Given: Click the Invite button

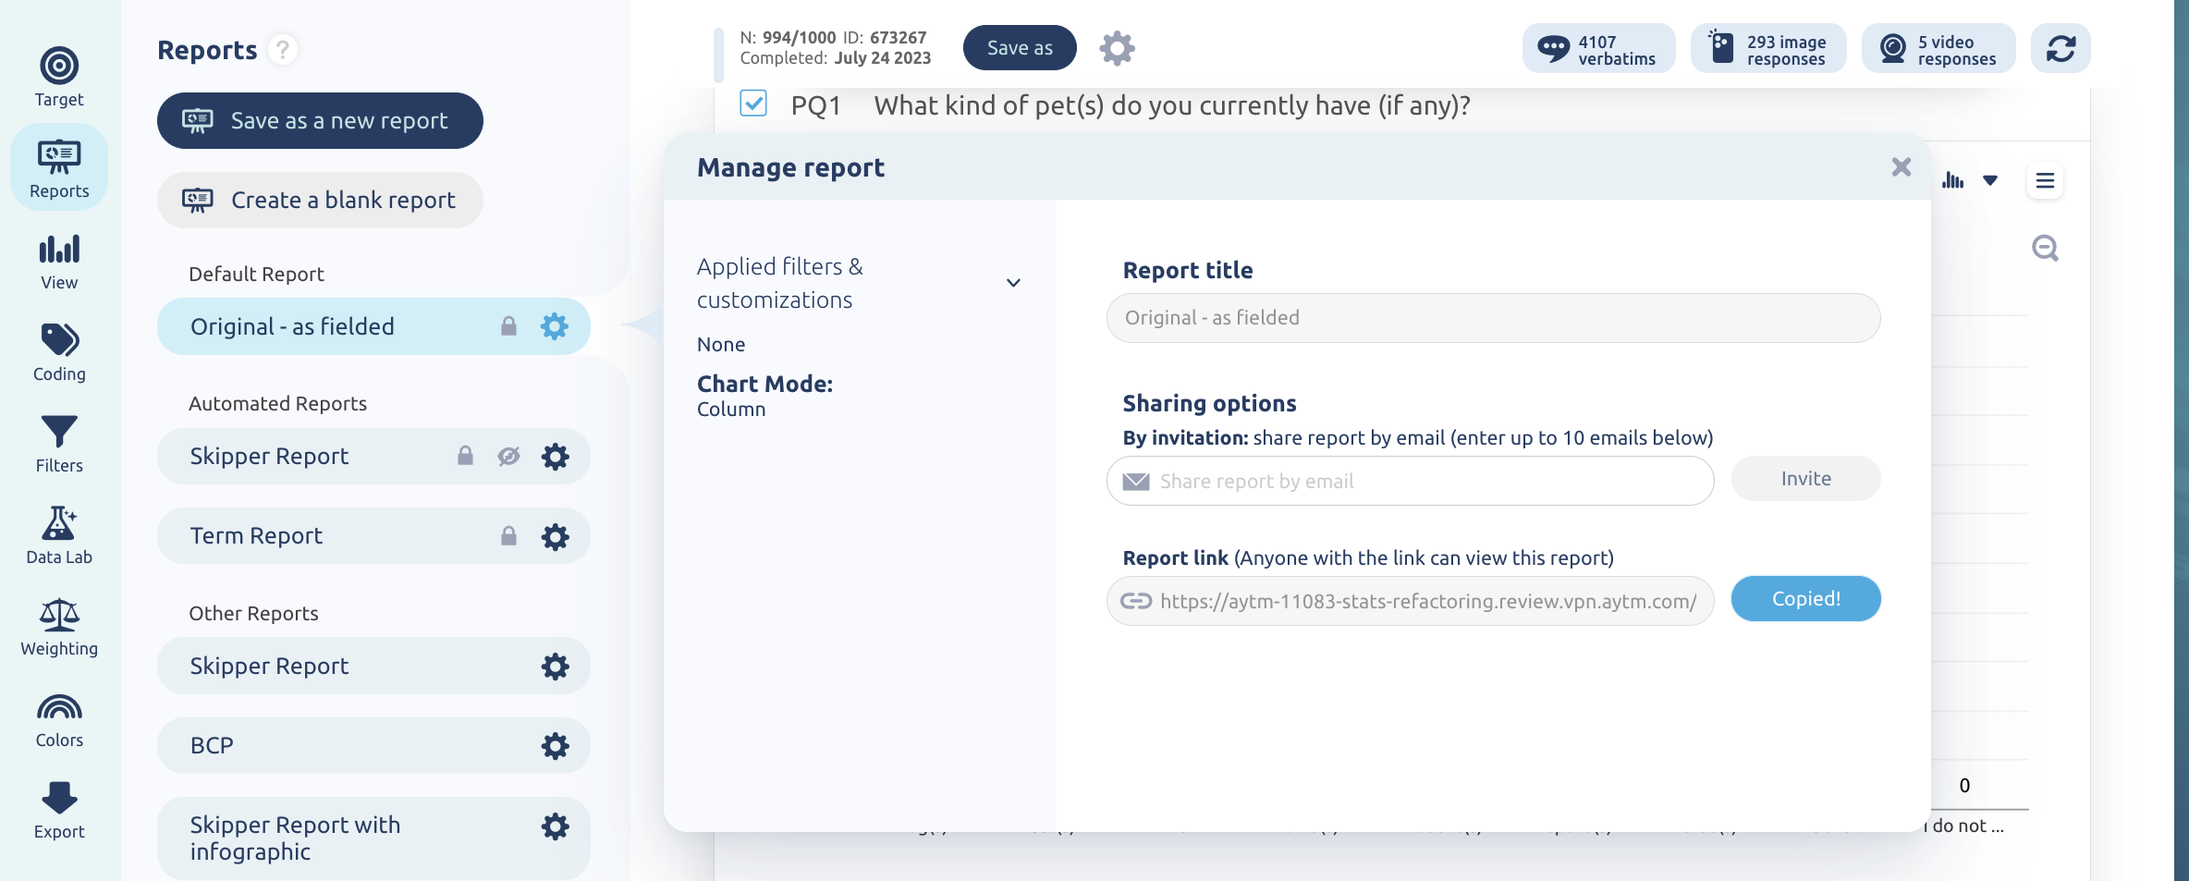Looking at the screenshot, I should pyautogui.click(x=1805, y=479).
